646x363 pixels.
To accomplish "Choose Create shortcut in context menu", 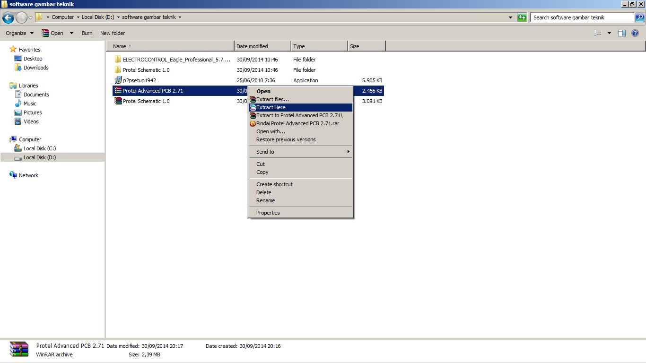I will click(x=301, y=184).
